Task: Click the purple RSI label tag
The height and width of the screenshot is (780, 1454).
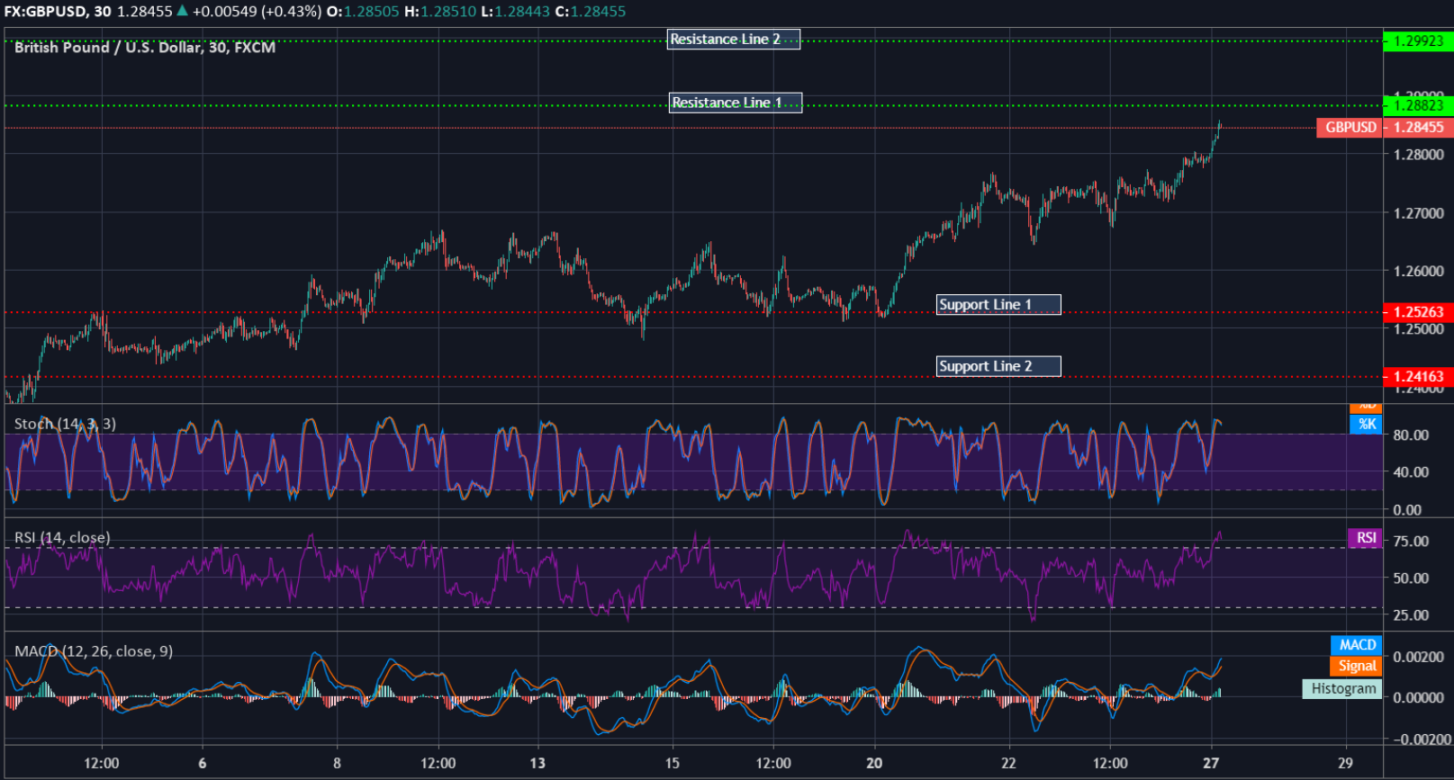Action: pos(1366,538)
